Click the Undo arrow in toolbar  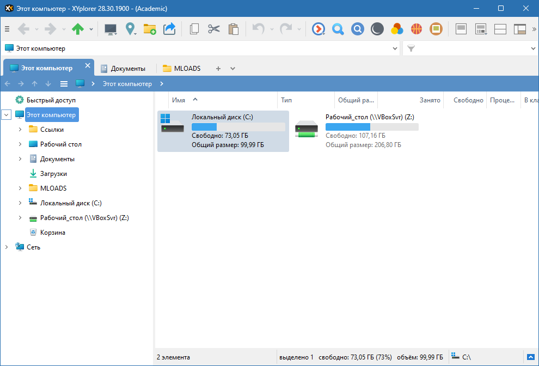(x=259, y=29)
